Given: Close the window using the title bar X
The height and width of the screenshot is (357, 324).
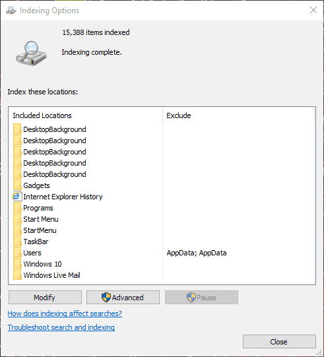Looking at the screenshot, I should pyautogui.click(x=313, y=10).
